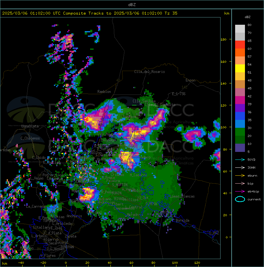Click the '180' tick on vertical axis

click(x=223, y=39)
